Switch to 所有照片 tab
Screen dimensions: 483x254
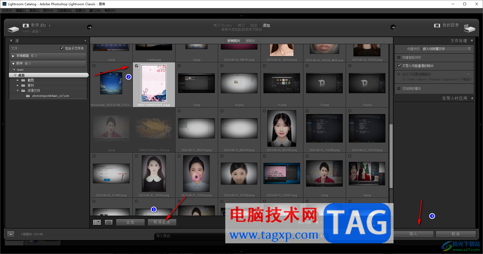point(234,41)
